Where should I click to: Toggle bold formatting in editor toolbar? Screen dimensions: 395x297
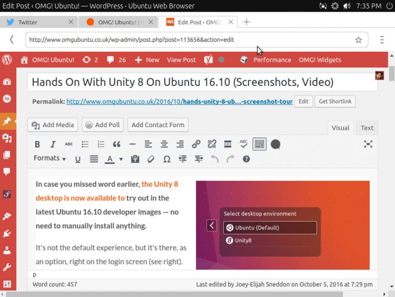37,145
